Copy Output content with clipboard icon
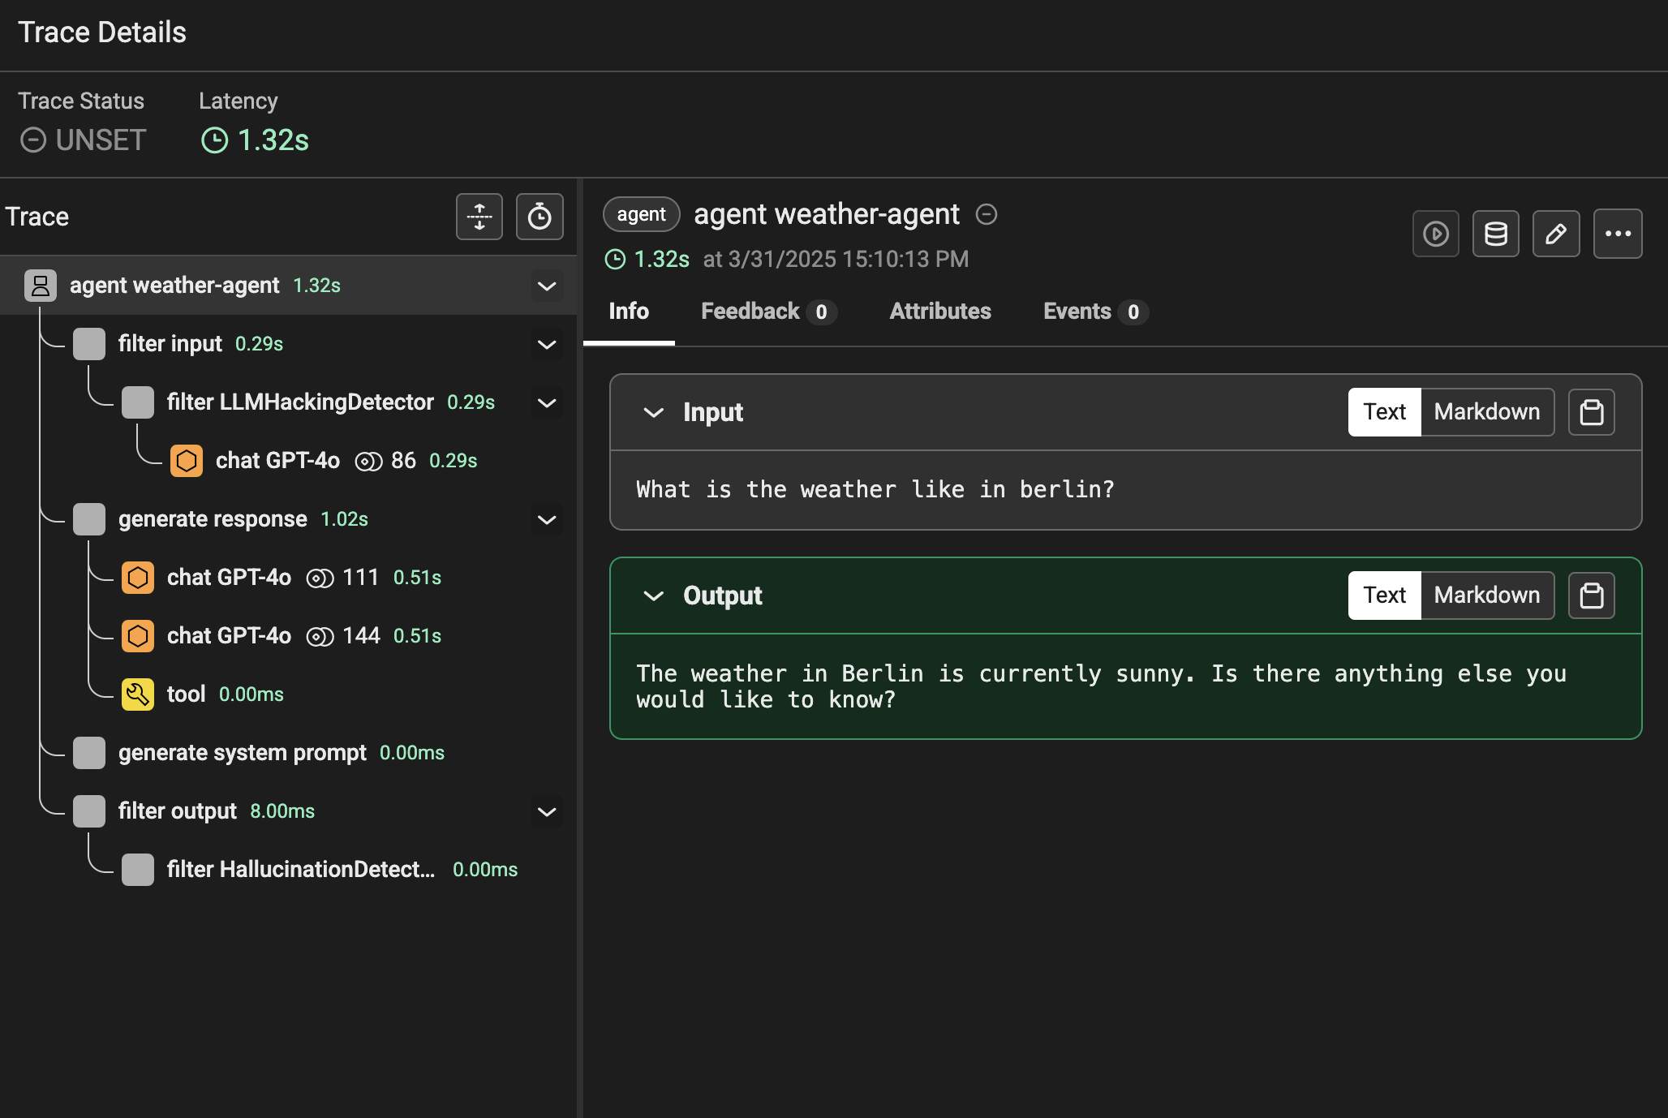The height and width of the screenshot is (1118, 1668). [1591, 596]
